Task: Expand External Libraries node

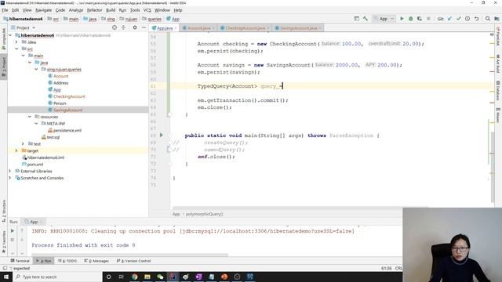Action: pos(10,171)
